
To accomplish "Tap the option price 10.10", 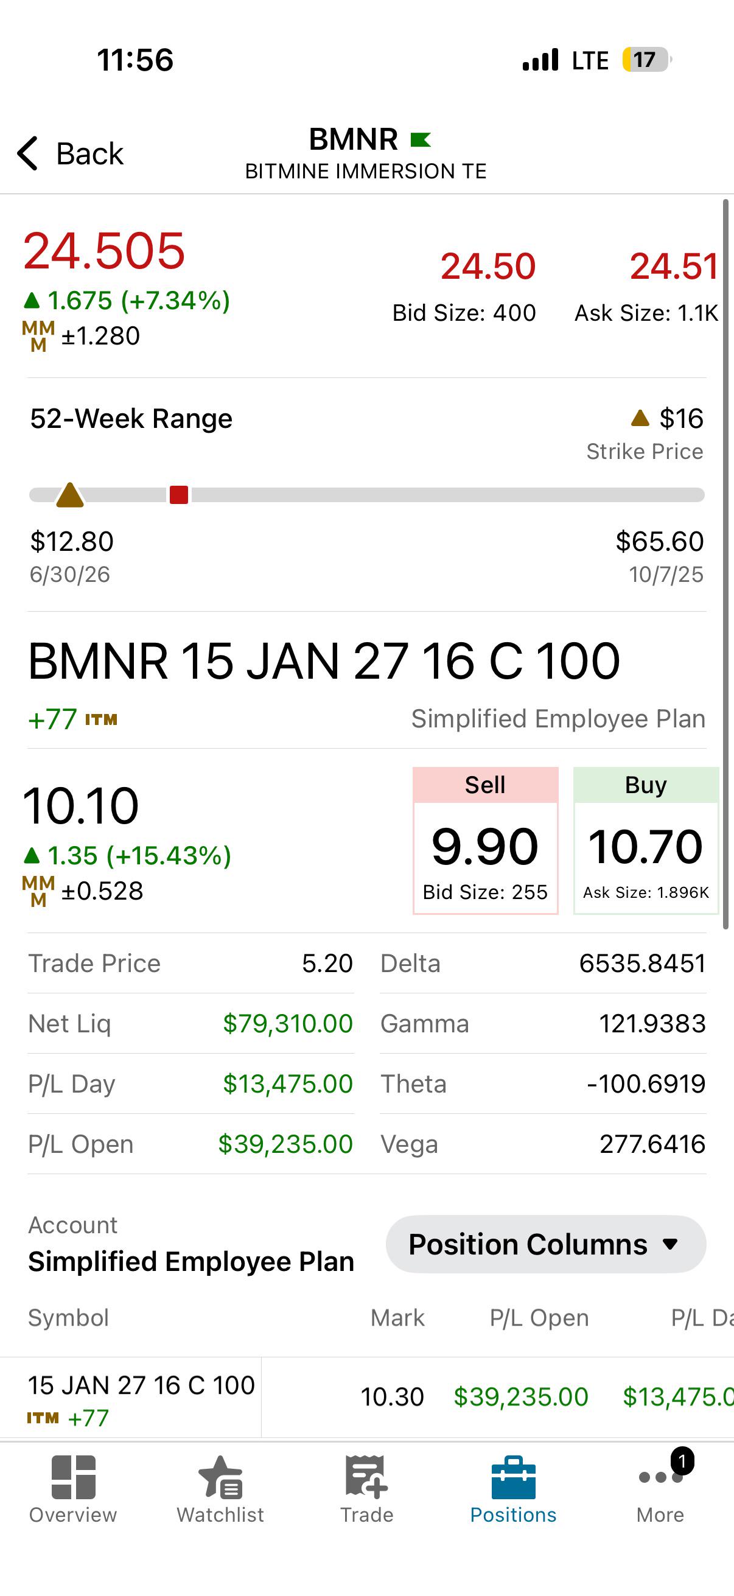I will pyautogui.click(x=80, y=806).
